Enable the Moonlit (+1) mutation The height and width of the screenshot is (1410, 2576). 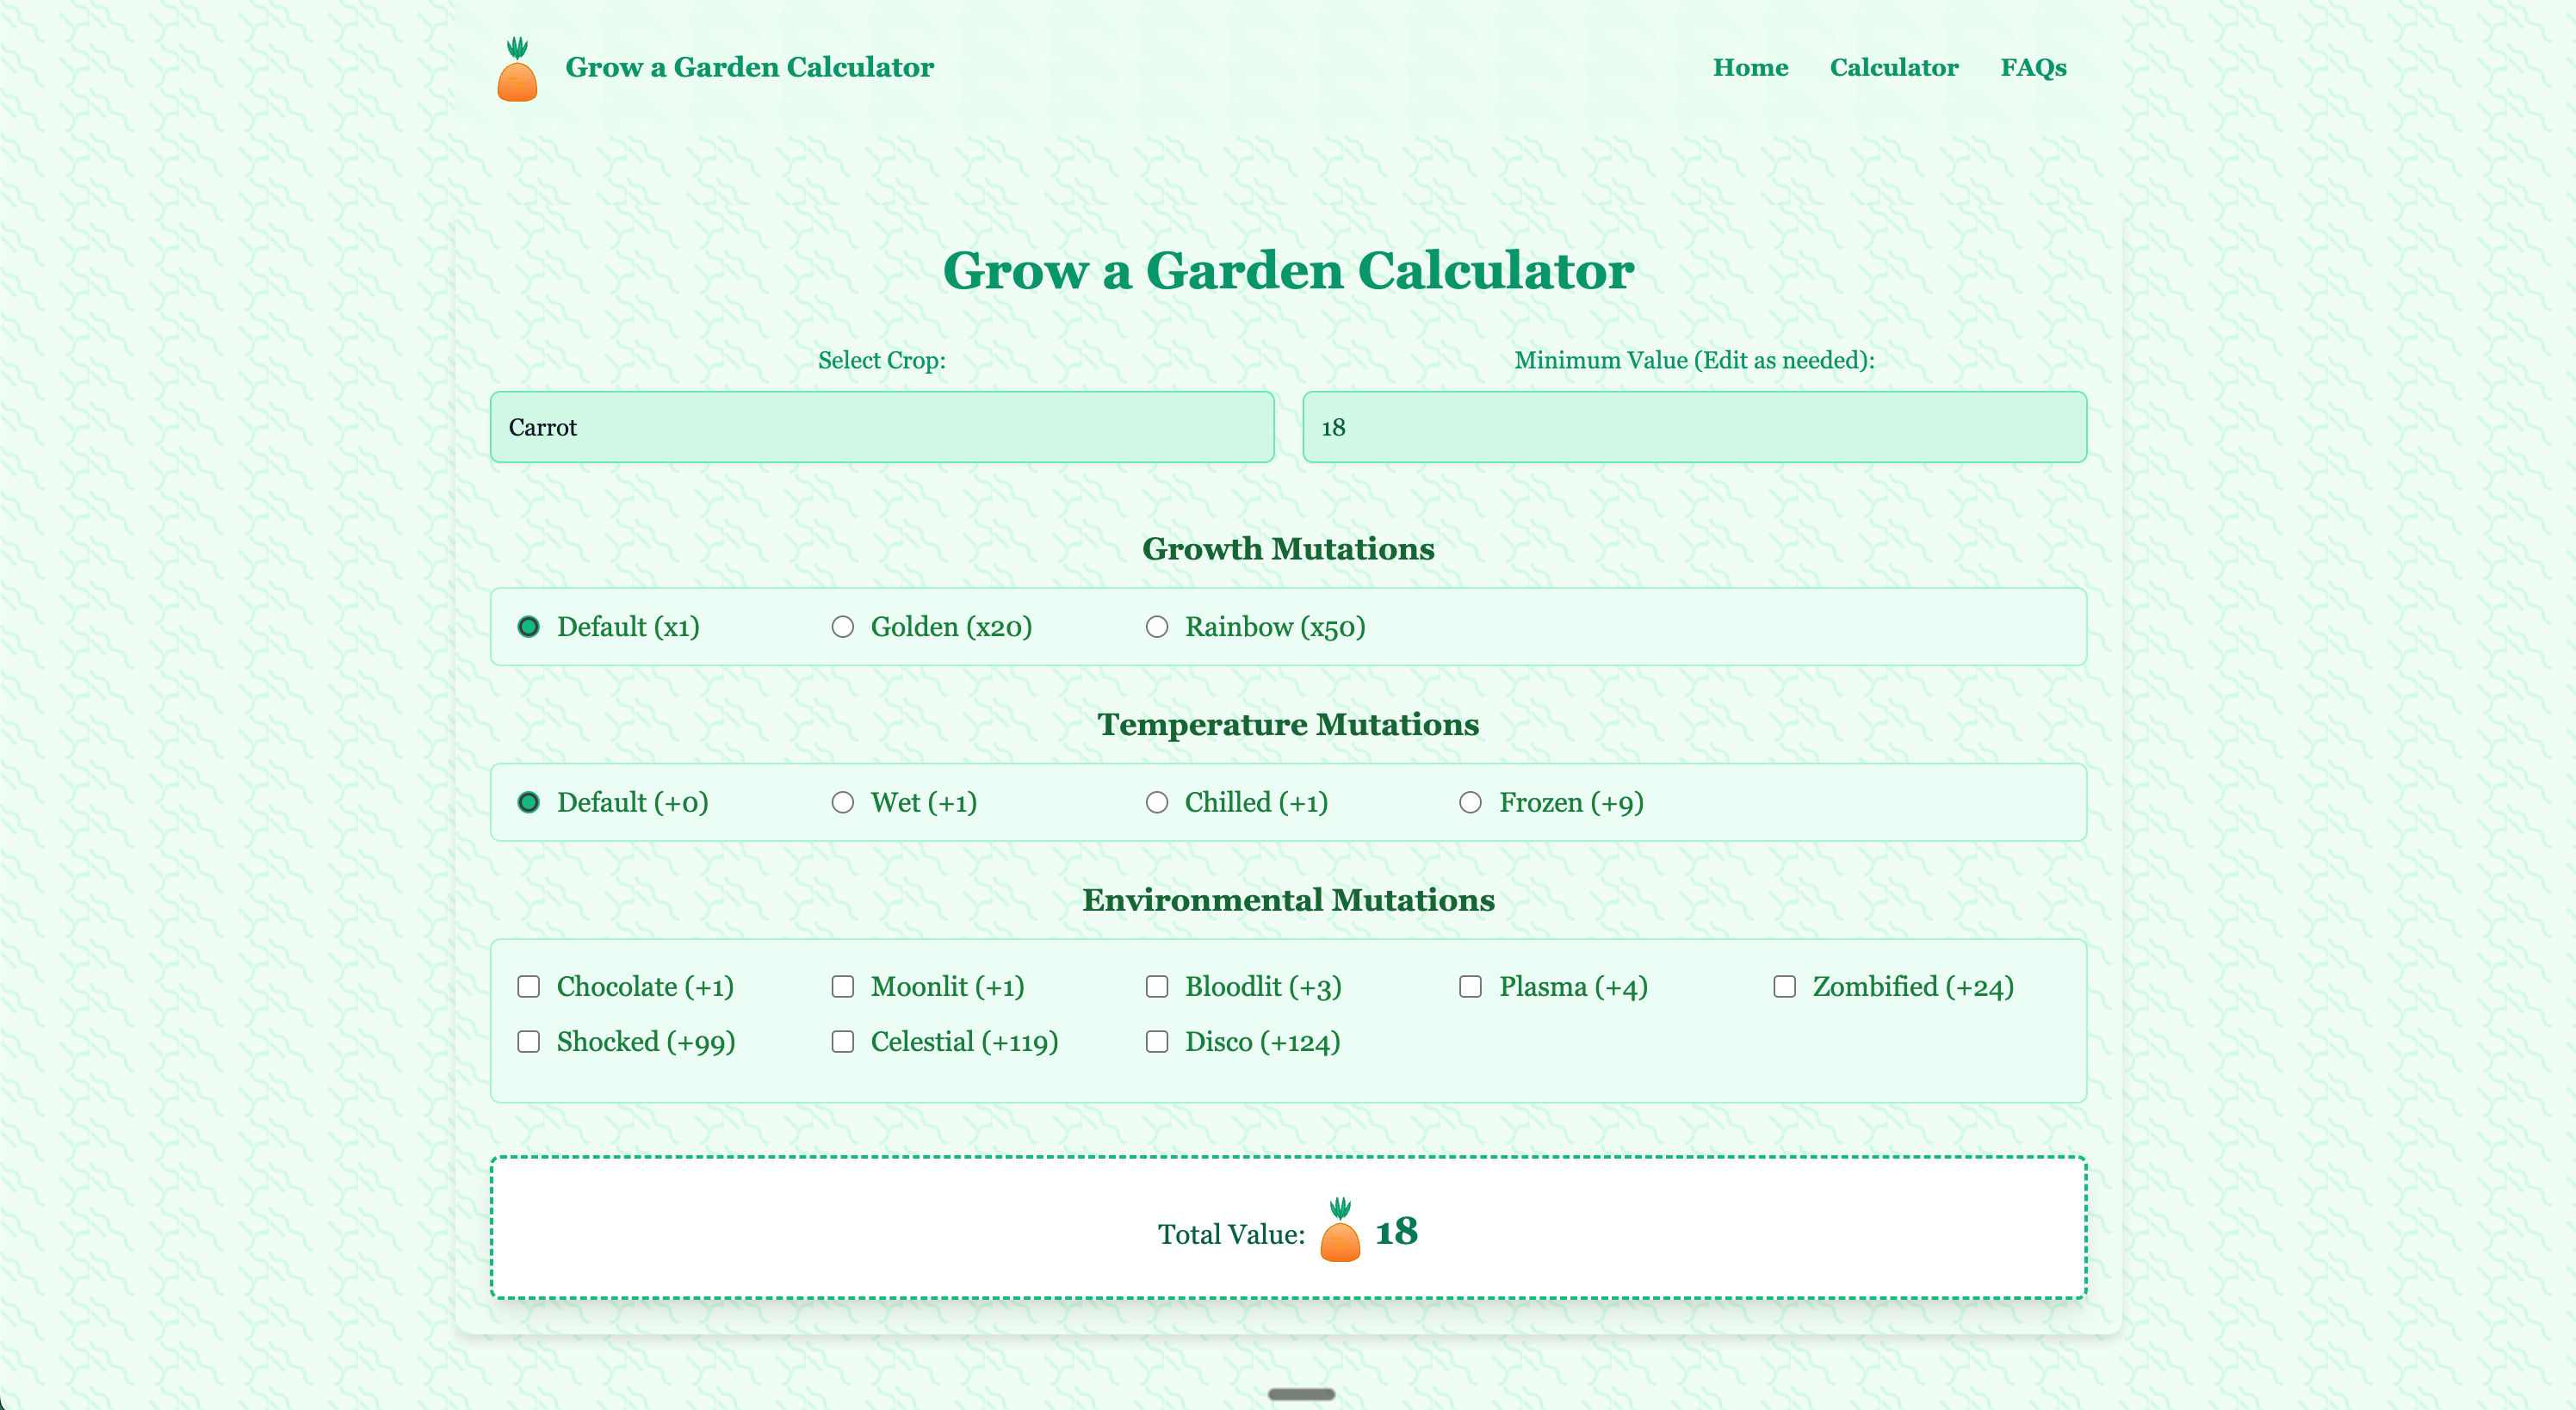[842, 986]
